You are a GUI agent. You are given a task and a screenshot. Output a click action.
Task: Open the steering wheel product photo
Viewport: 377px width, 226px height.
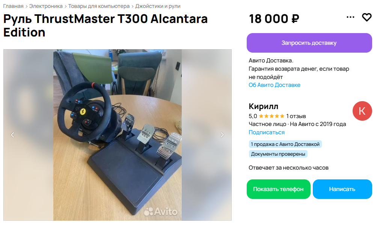pyautogui.click(x=117, y=135)
